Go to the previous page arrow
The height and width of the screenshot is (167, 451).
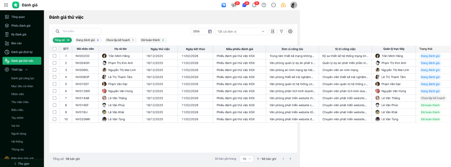pos(283,159)
